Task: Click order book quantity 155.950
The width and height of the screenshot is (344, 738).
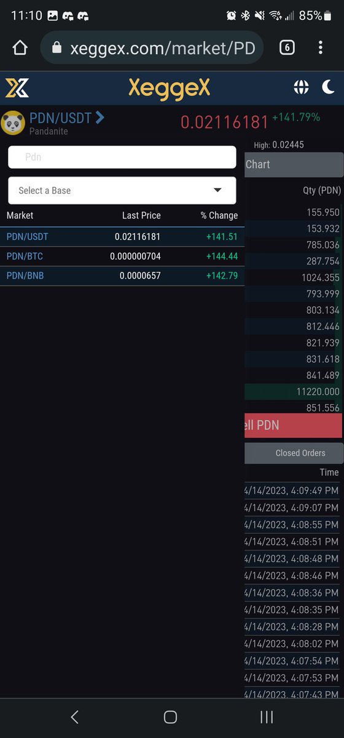Action: tap(323, 212)
